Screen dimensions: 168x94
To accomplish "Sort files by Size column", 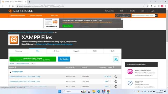I will (x=84, y=67).
